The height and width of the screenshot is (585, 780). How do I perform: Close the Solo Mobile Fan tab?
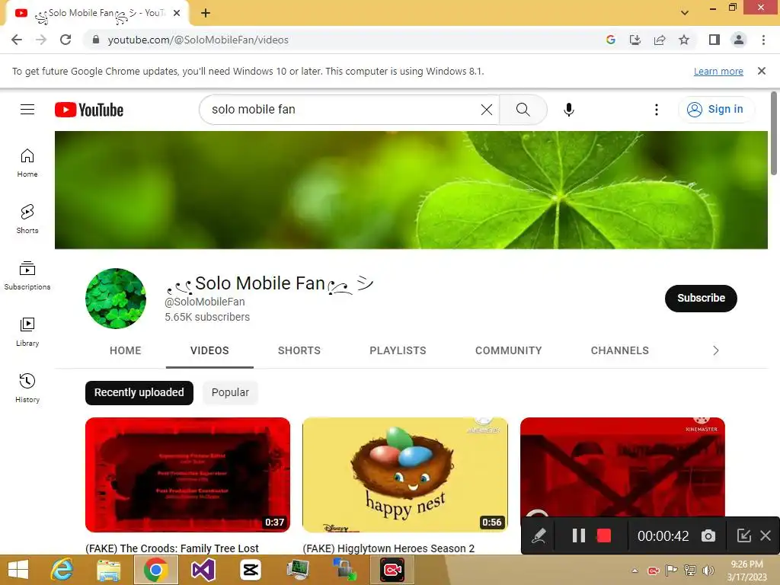(x=177, y=13)
